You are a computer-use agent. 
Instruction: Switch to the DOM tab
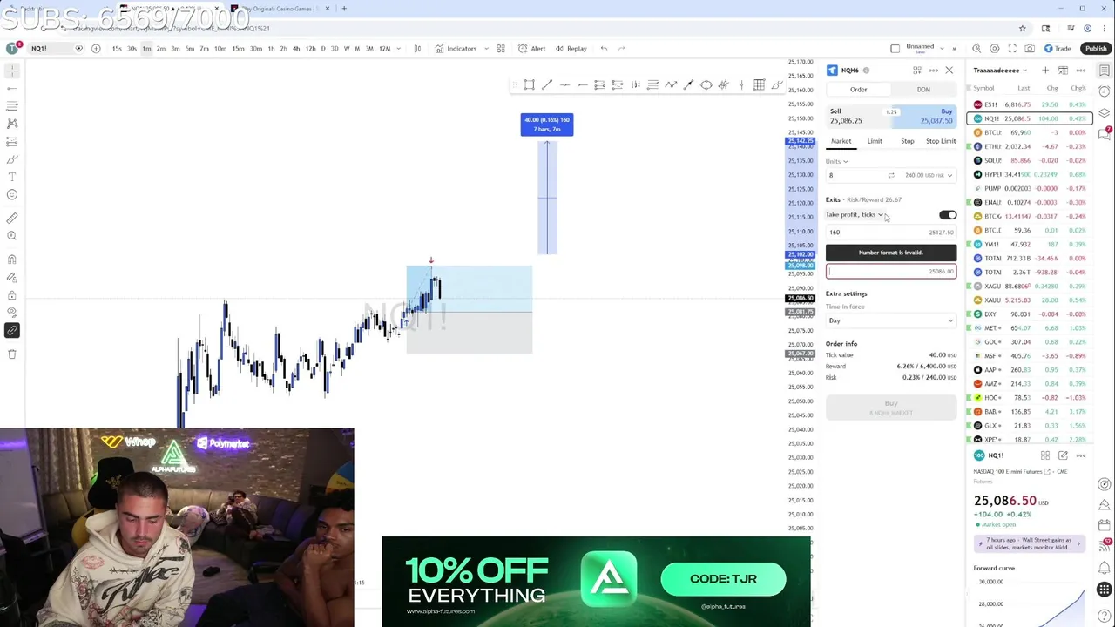click(x=923, y=90)
